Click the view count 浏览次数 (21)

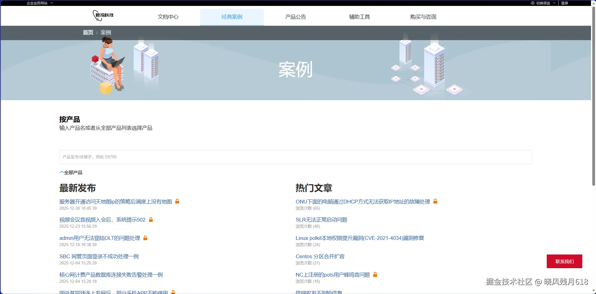[308, 263]
